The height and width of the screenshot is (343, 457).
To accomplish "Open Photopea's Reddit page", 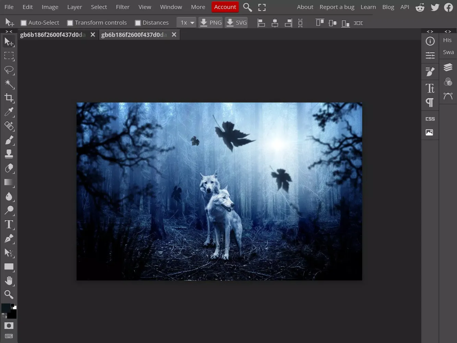I will click(x=420, y=7).
